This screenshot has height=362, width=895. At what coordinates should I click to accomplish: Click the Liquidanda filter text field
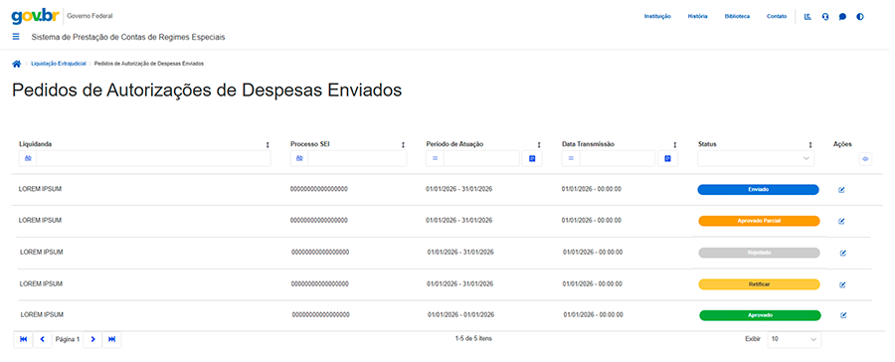(153, 158)
